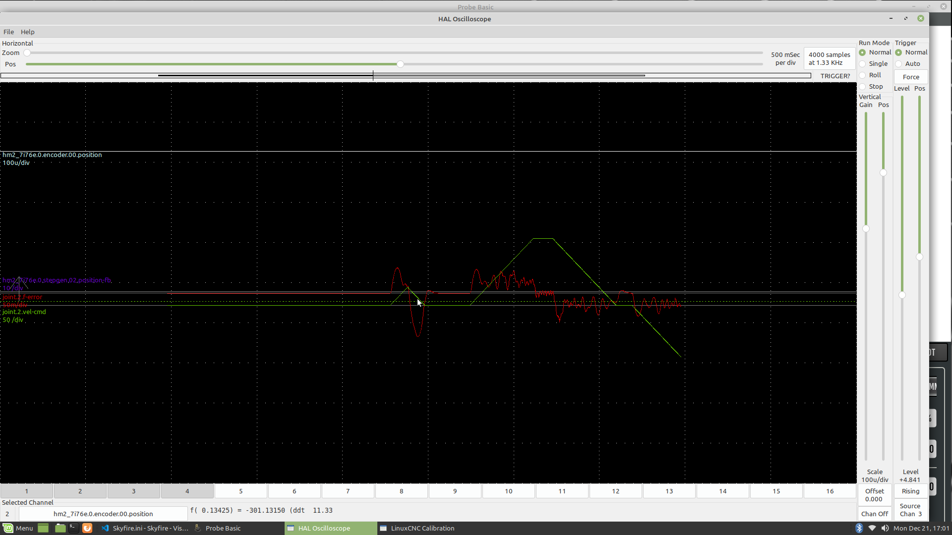Open the Help menu

click(x=27, y=32)
